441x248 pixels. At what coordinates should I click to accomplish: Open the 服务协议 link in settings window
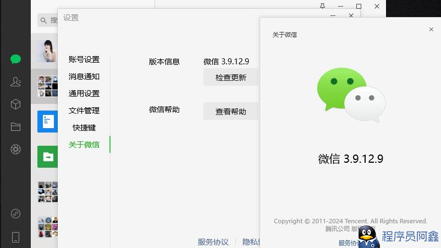tap(213, 242)
